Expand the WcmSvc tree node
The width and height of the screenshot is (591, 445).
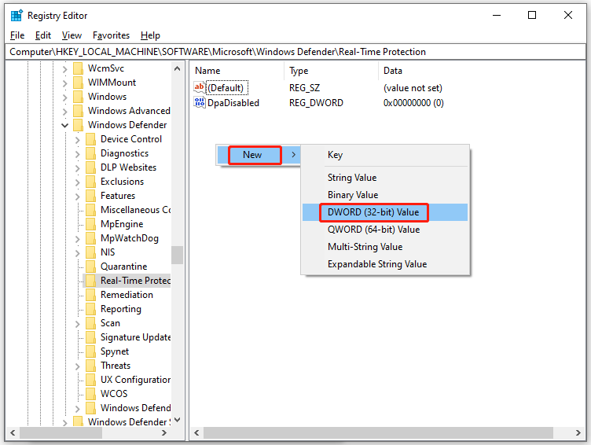click(x=64, y=69)
